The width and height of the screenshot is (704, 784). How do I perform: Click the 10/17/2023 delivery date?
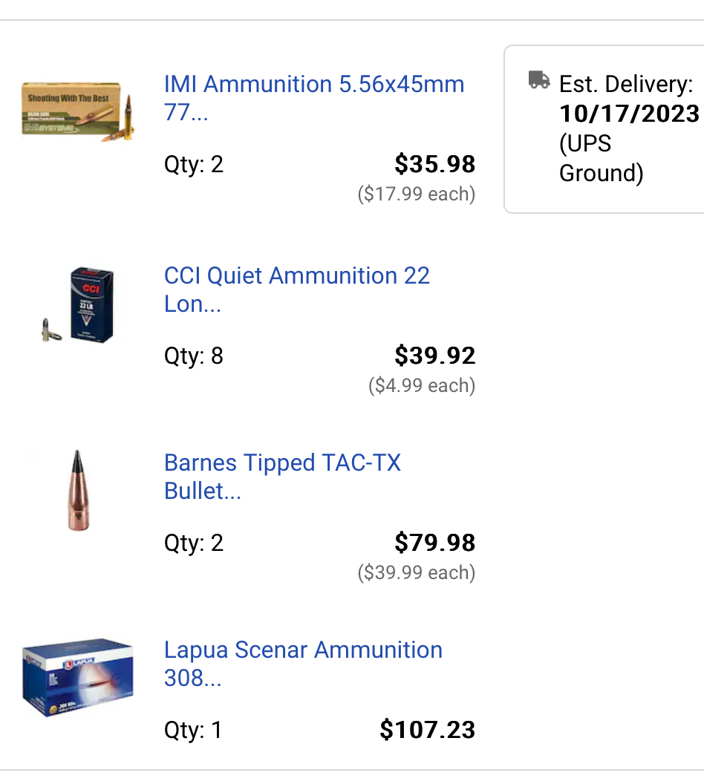[630, 114]
